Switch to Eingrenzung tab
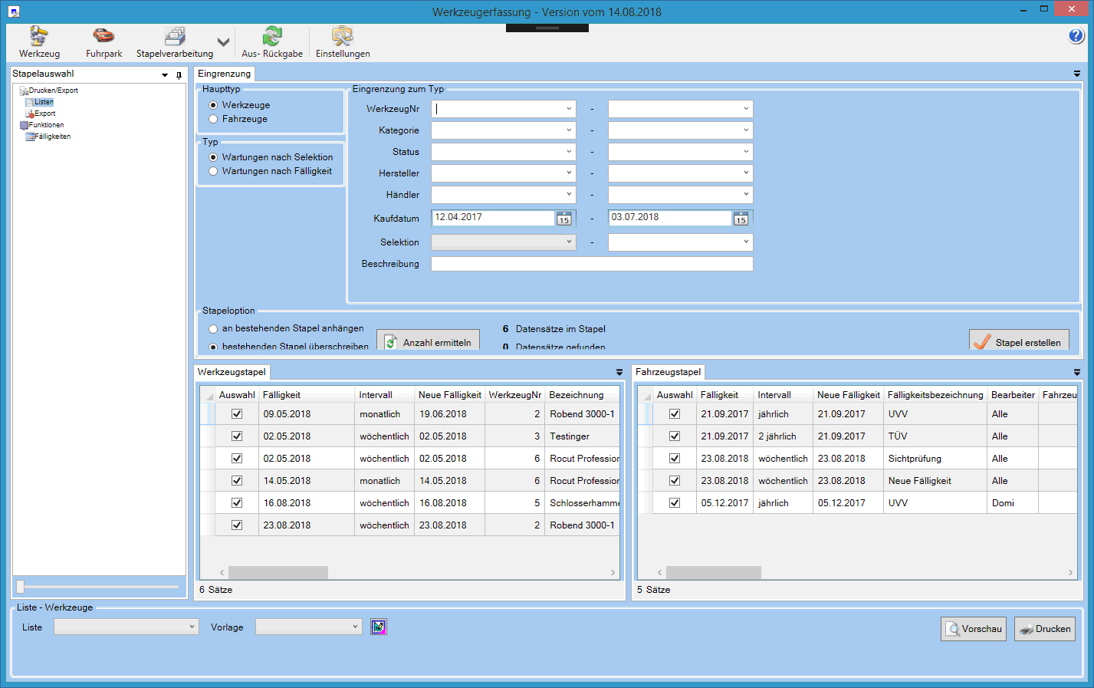The image size is (1094, 688). click(x=224, y=74)
